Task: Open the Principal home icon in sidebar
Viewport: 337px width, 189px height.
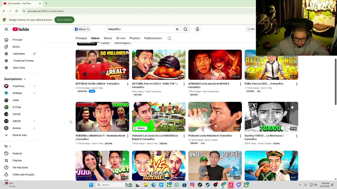Action: pyautogui.click(x=6, y=40)
